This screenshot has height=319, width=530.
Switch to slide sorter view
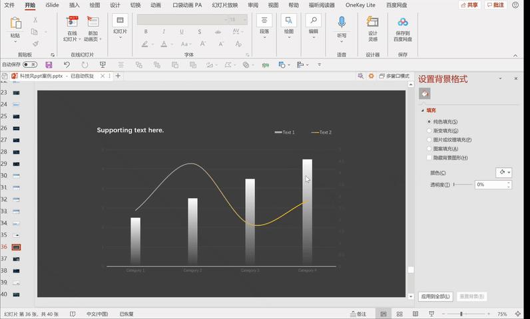coord(399,314)
